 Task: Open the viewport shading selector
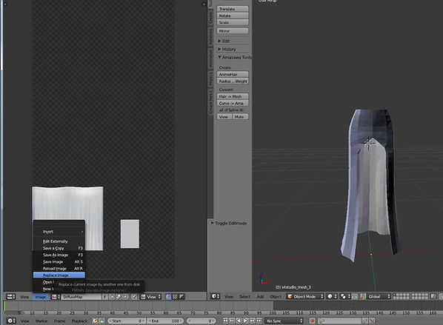[331, 296]
